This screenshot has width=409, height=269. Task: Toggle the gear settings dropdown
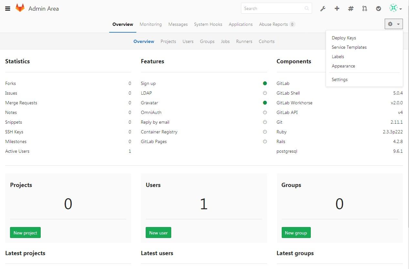tap(394, 24)
